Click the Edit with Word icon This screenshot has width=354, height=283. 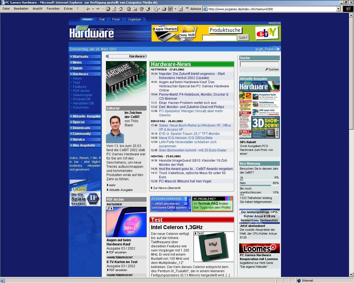tap(170, 9)
